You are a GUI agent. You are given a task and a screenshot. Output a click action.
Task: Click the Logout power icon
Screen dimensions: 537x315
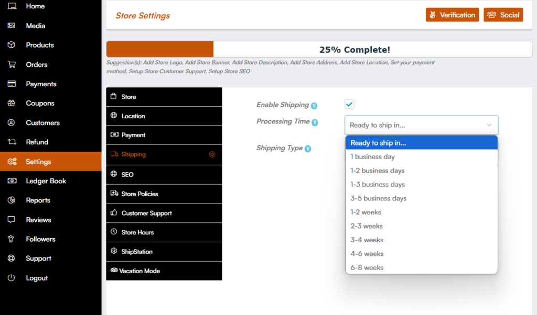coord(12,278)
